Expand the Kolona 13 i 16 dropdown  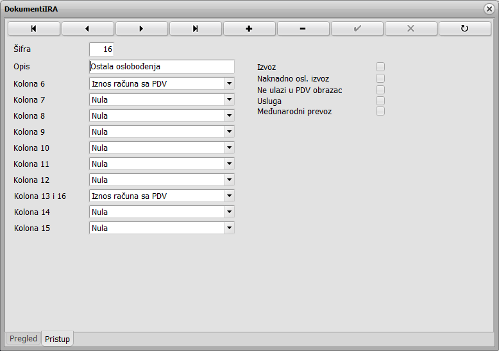pyautogui.click(x=229, y=196)
